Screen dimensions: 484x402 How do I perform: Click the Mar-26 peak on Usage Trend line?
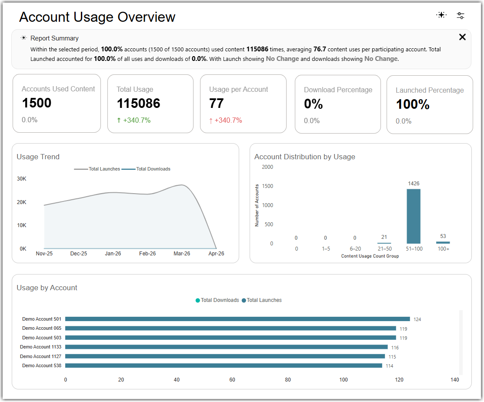pyautogui.click(x=182, y=185)
